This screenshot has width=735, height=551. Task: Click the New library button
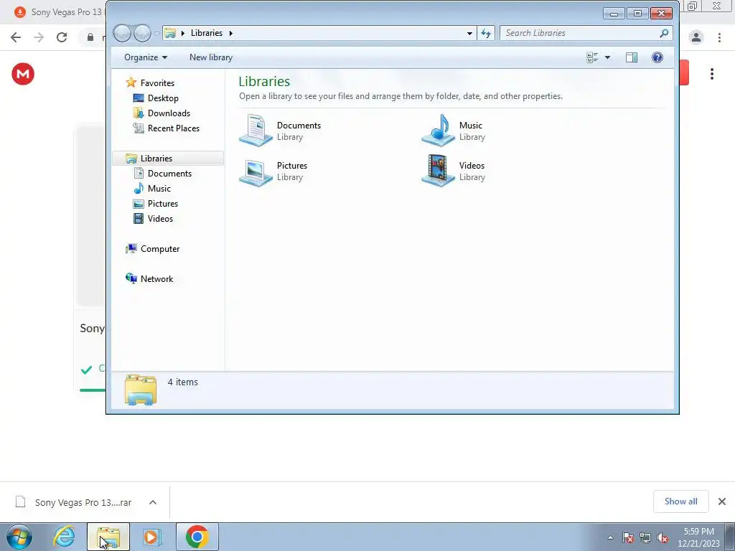211,57
